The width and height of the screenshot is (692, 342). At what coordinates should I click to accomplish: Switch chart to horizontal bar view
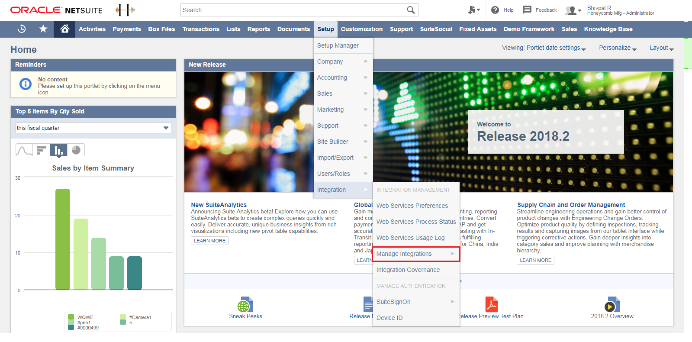point(42,150)
